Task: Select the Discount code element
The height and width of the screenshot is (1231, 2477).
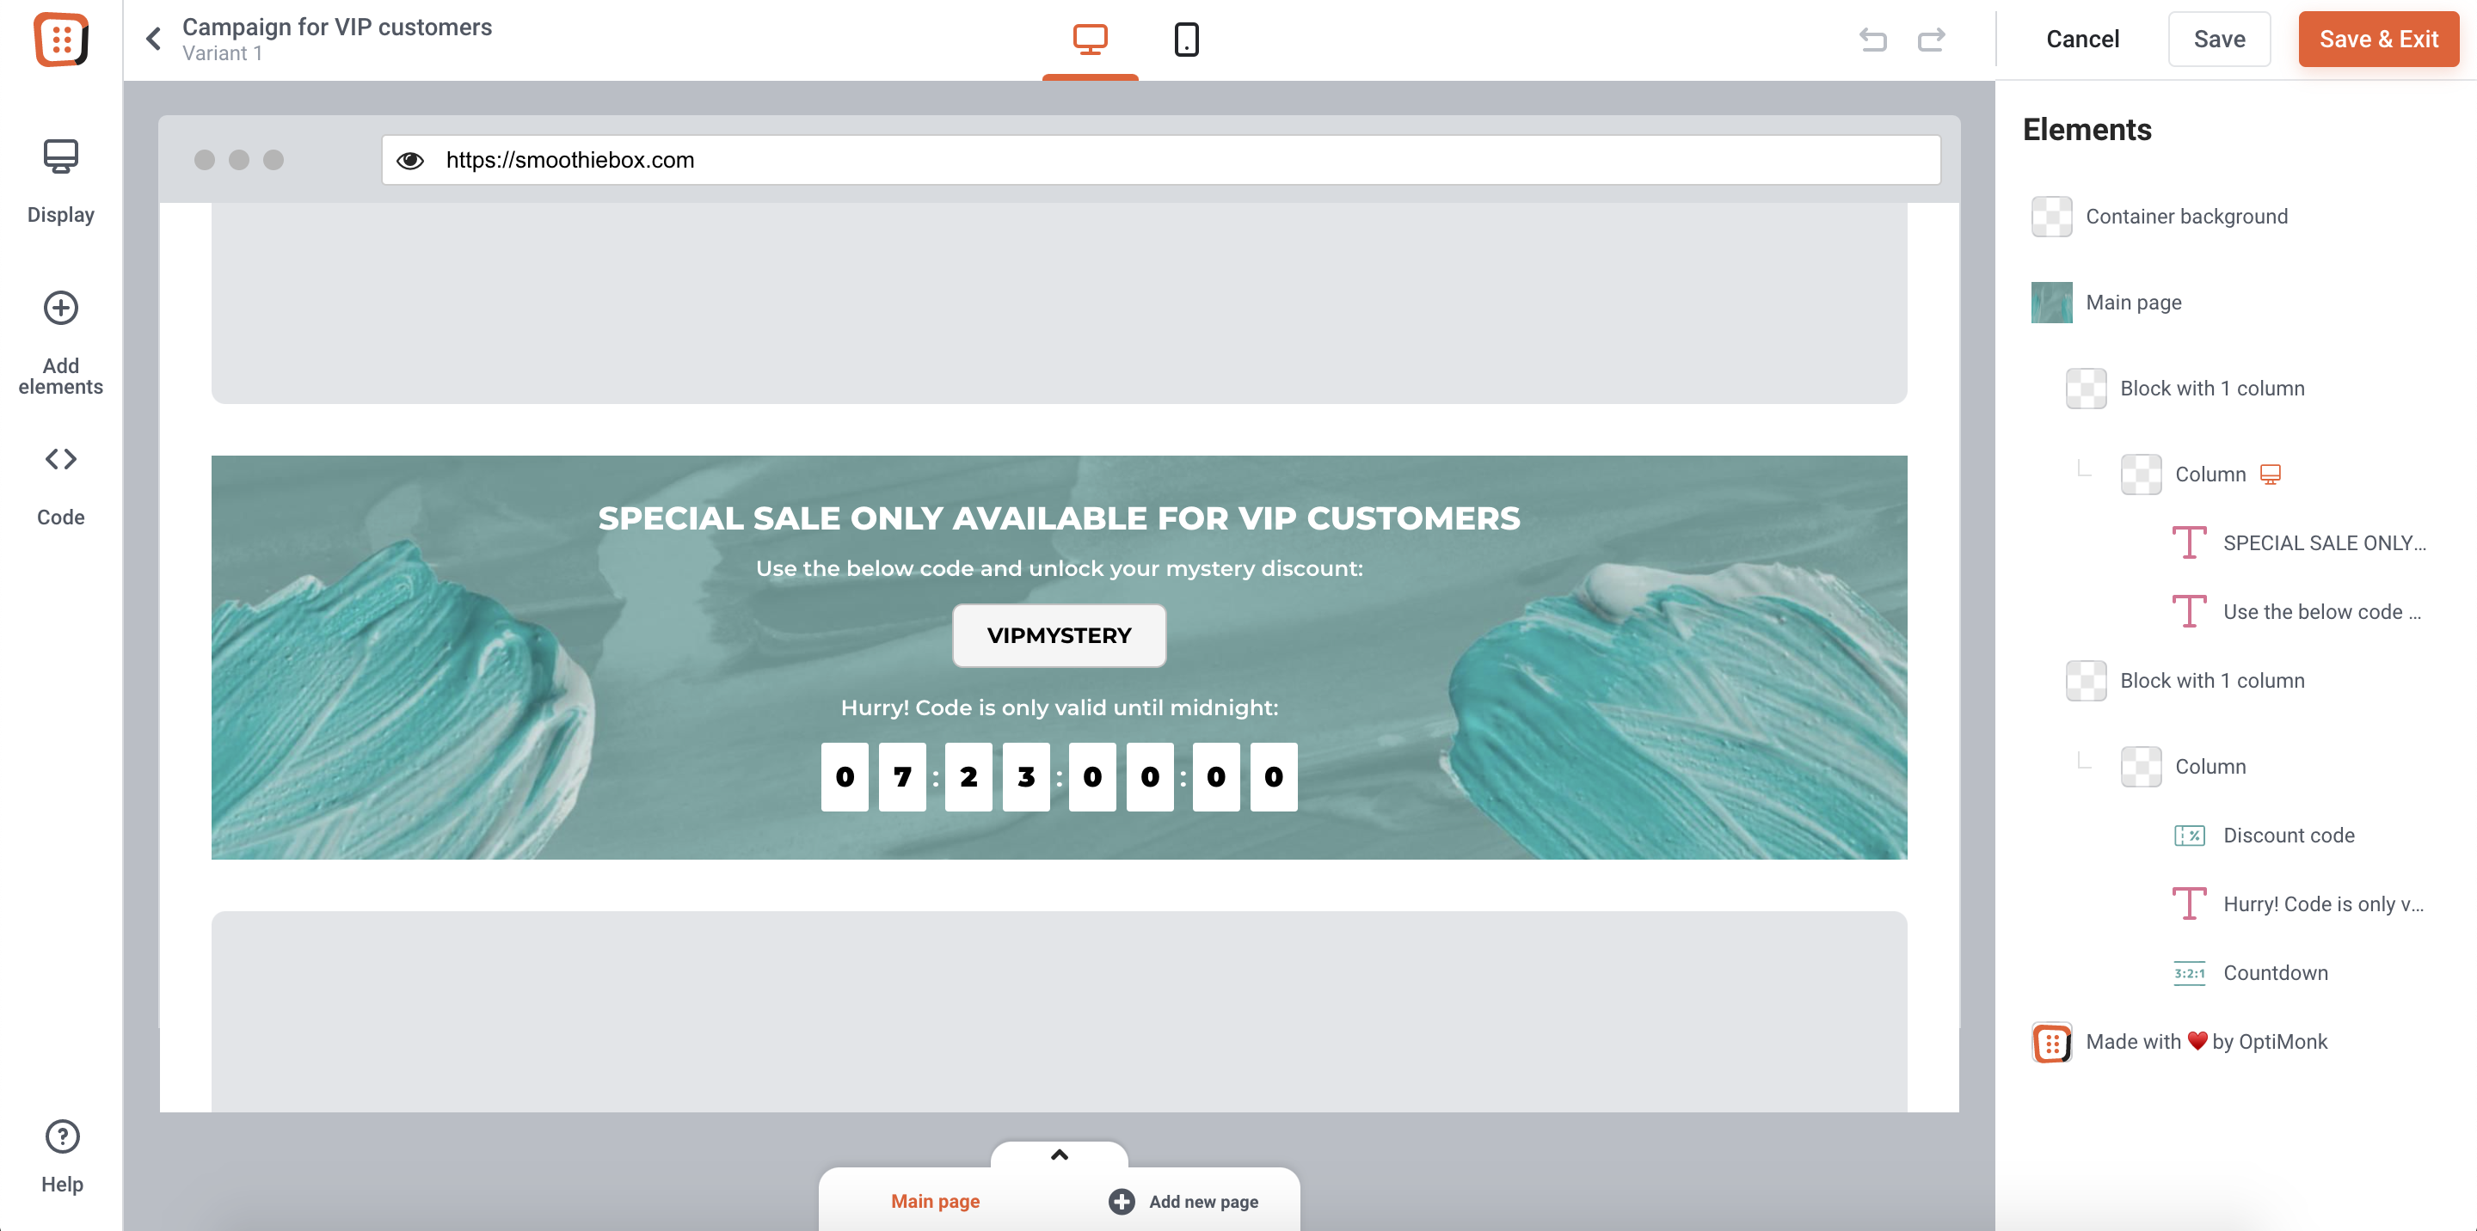Action: 2288,836
